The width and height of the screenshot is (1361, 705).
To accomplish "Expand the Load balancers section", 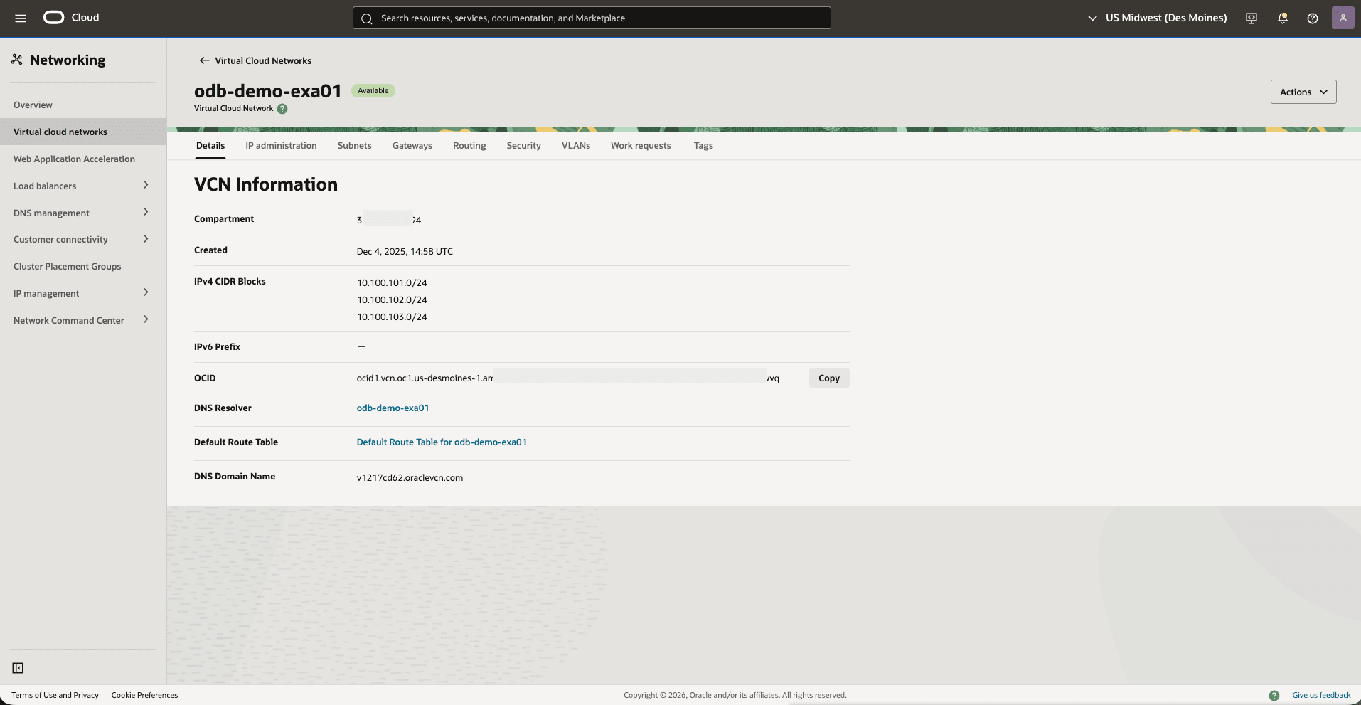I will 145,185.
